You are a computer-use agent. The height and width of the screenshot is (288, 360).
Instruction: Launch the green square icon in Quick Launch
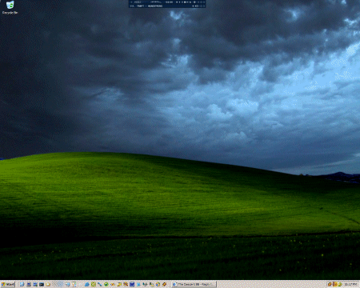(94, 285)
